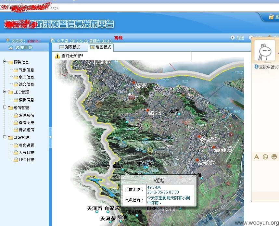Open 气象信息 in the tree
Screen dimensions: 279x226
coord(26,70)
